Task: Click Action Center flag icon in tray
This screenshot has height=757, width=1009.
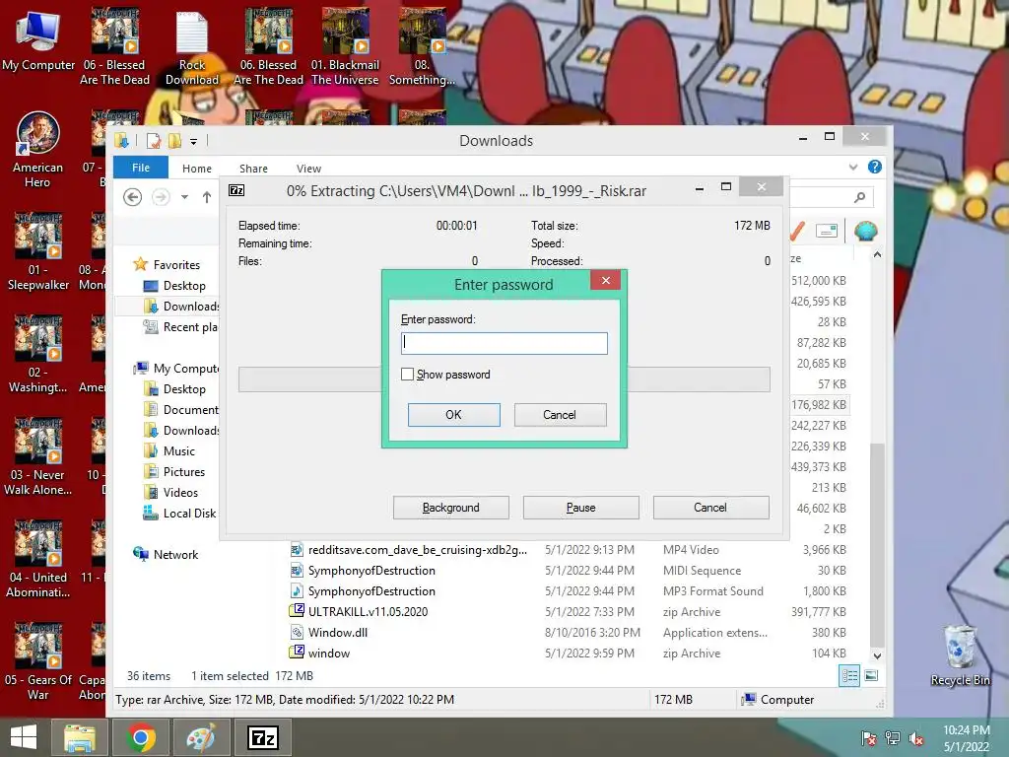Action: pyautogui.click(x=869, y=738)
